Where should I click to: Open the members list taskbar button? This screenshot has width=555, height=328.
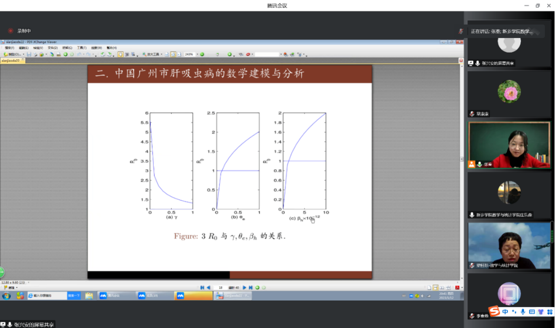154,296
